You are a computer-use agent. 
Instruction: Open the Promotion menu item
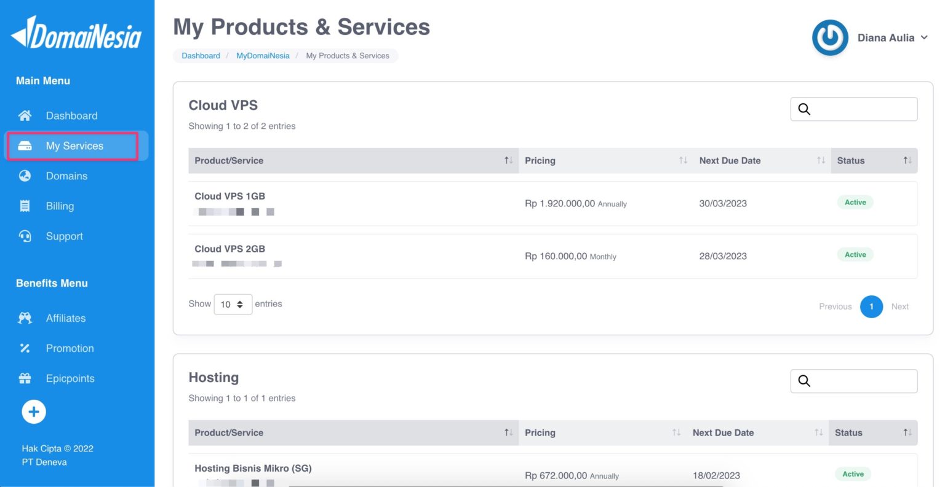tap(70, 348)
